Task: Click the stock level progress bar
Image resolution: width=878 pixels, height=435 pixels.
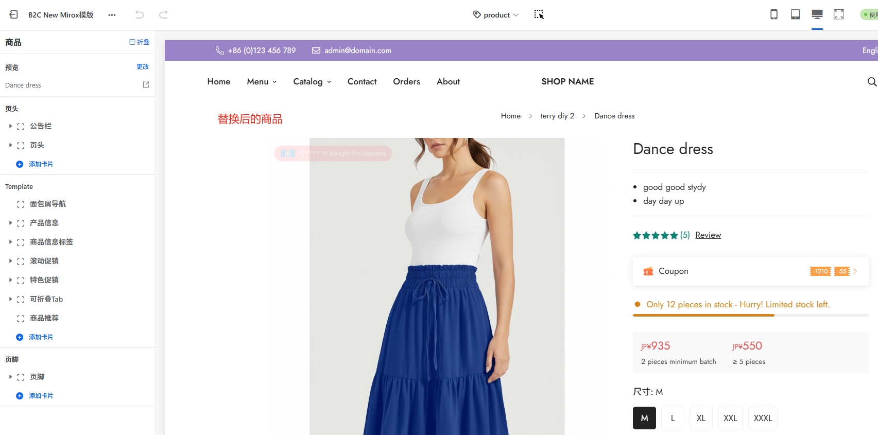Action: [x=750, y=315]
